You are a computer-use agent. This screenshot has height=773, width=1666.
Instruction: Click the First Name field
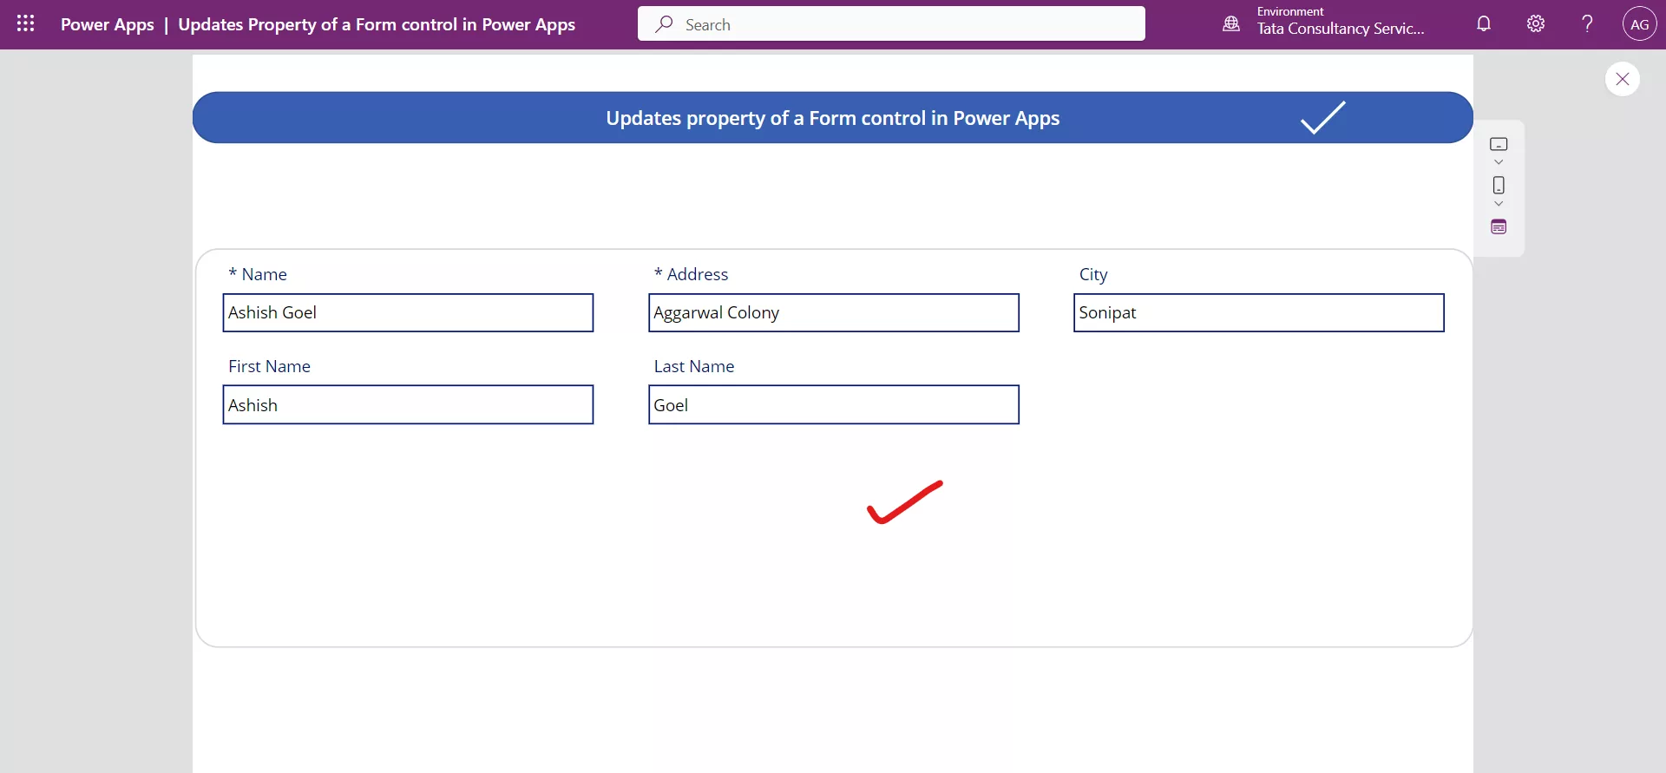pos(408,405)
